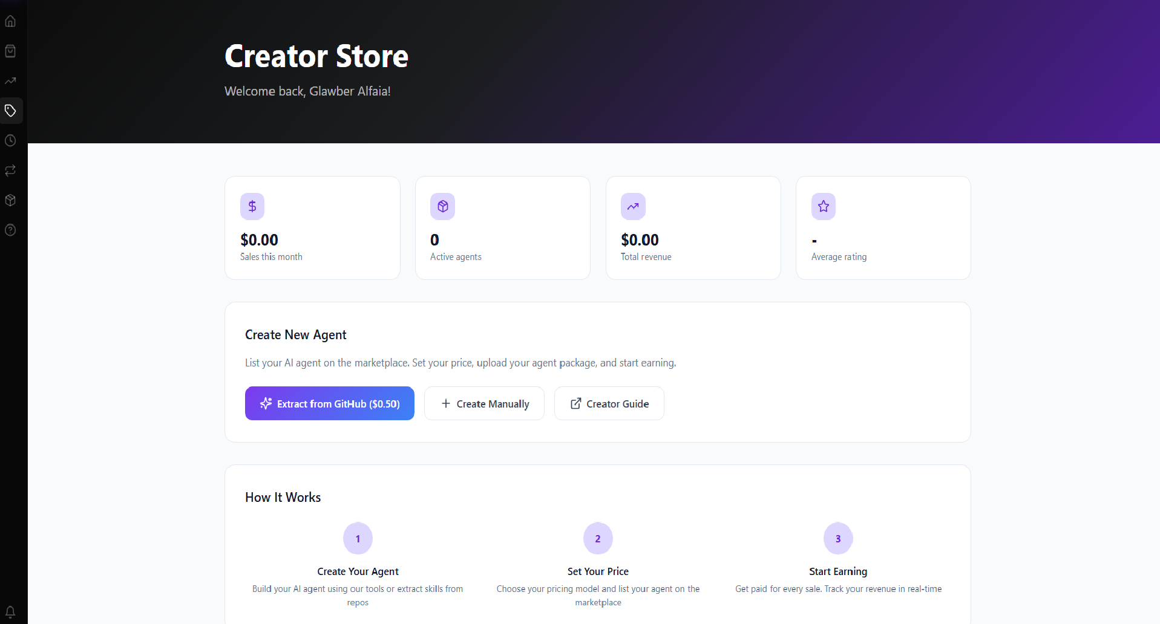This screenshot has width=1160, height=624.
Task: Click the star icon on Average rating card
Action: point(824,207)
